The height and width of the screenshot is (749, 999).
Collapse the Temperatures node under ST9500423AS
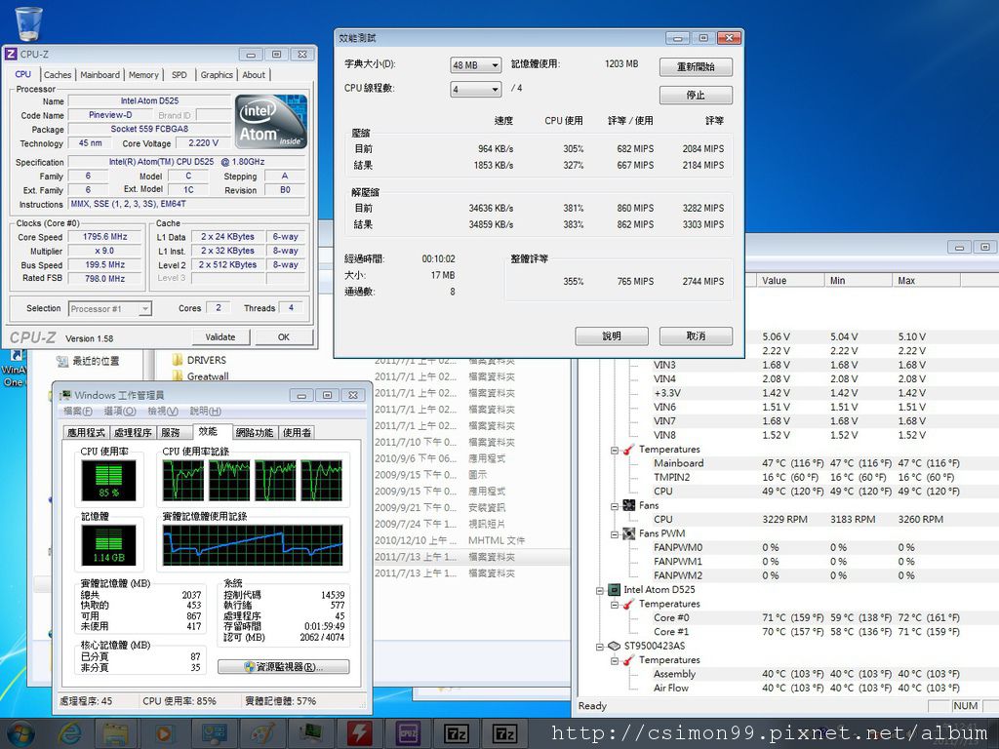[615, 660]
